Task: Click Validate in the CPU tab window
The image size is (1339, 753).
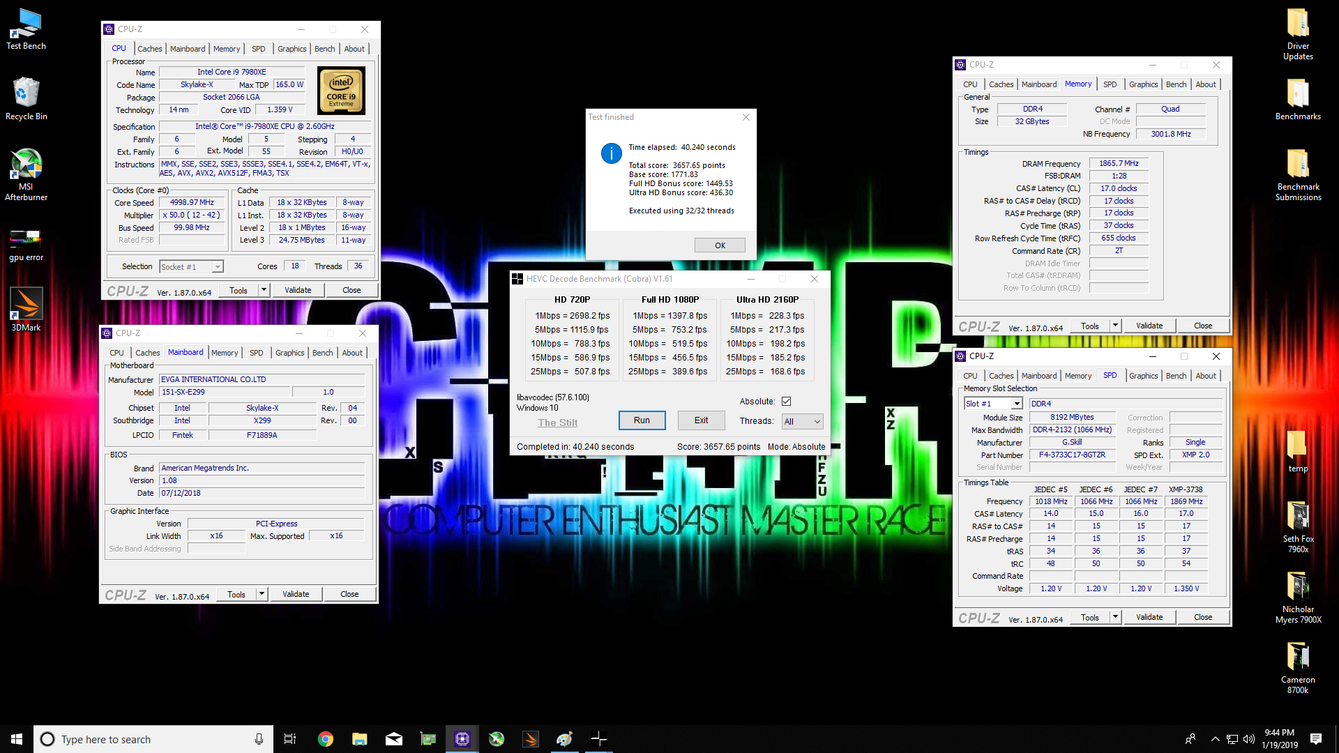Action: tap(298, 290)
